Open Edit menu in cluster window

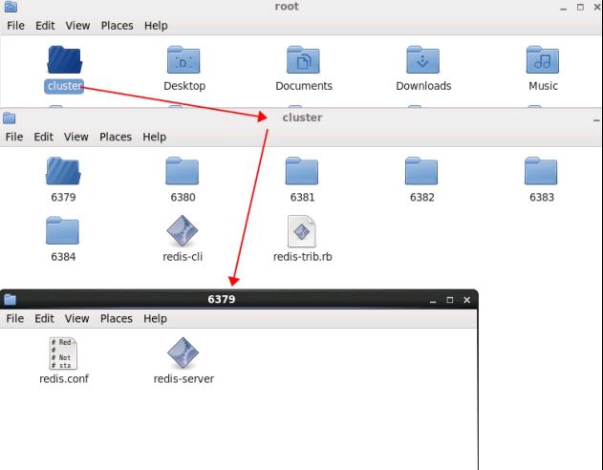43,137
